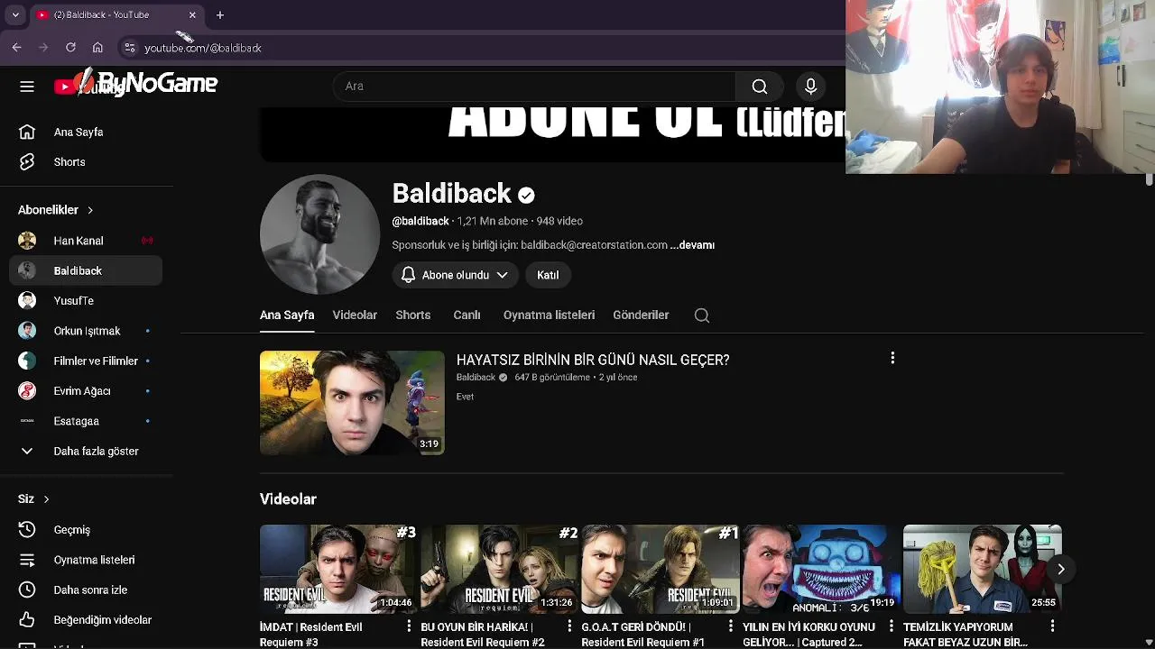Switch to the Gönderiler tab
Screen dimensions: 1155x649
[x=641, y=315]
